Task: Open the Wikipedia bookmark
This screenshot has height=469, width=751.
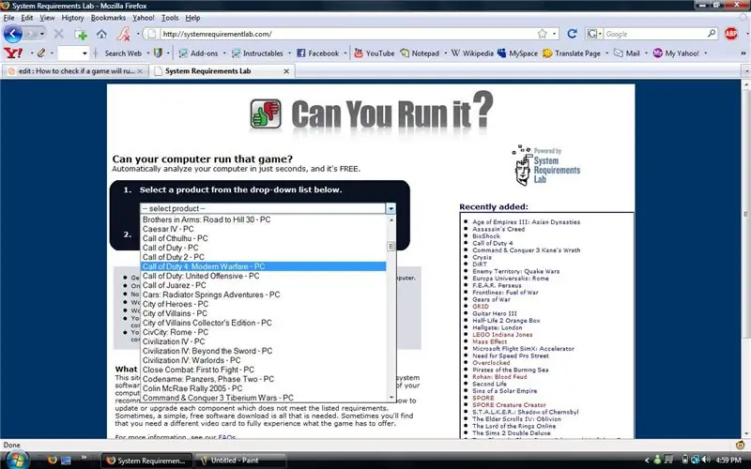Action: [472, 53]
